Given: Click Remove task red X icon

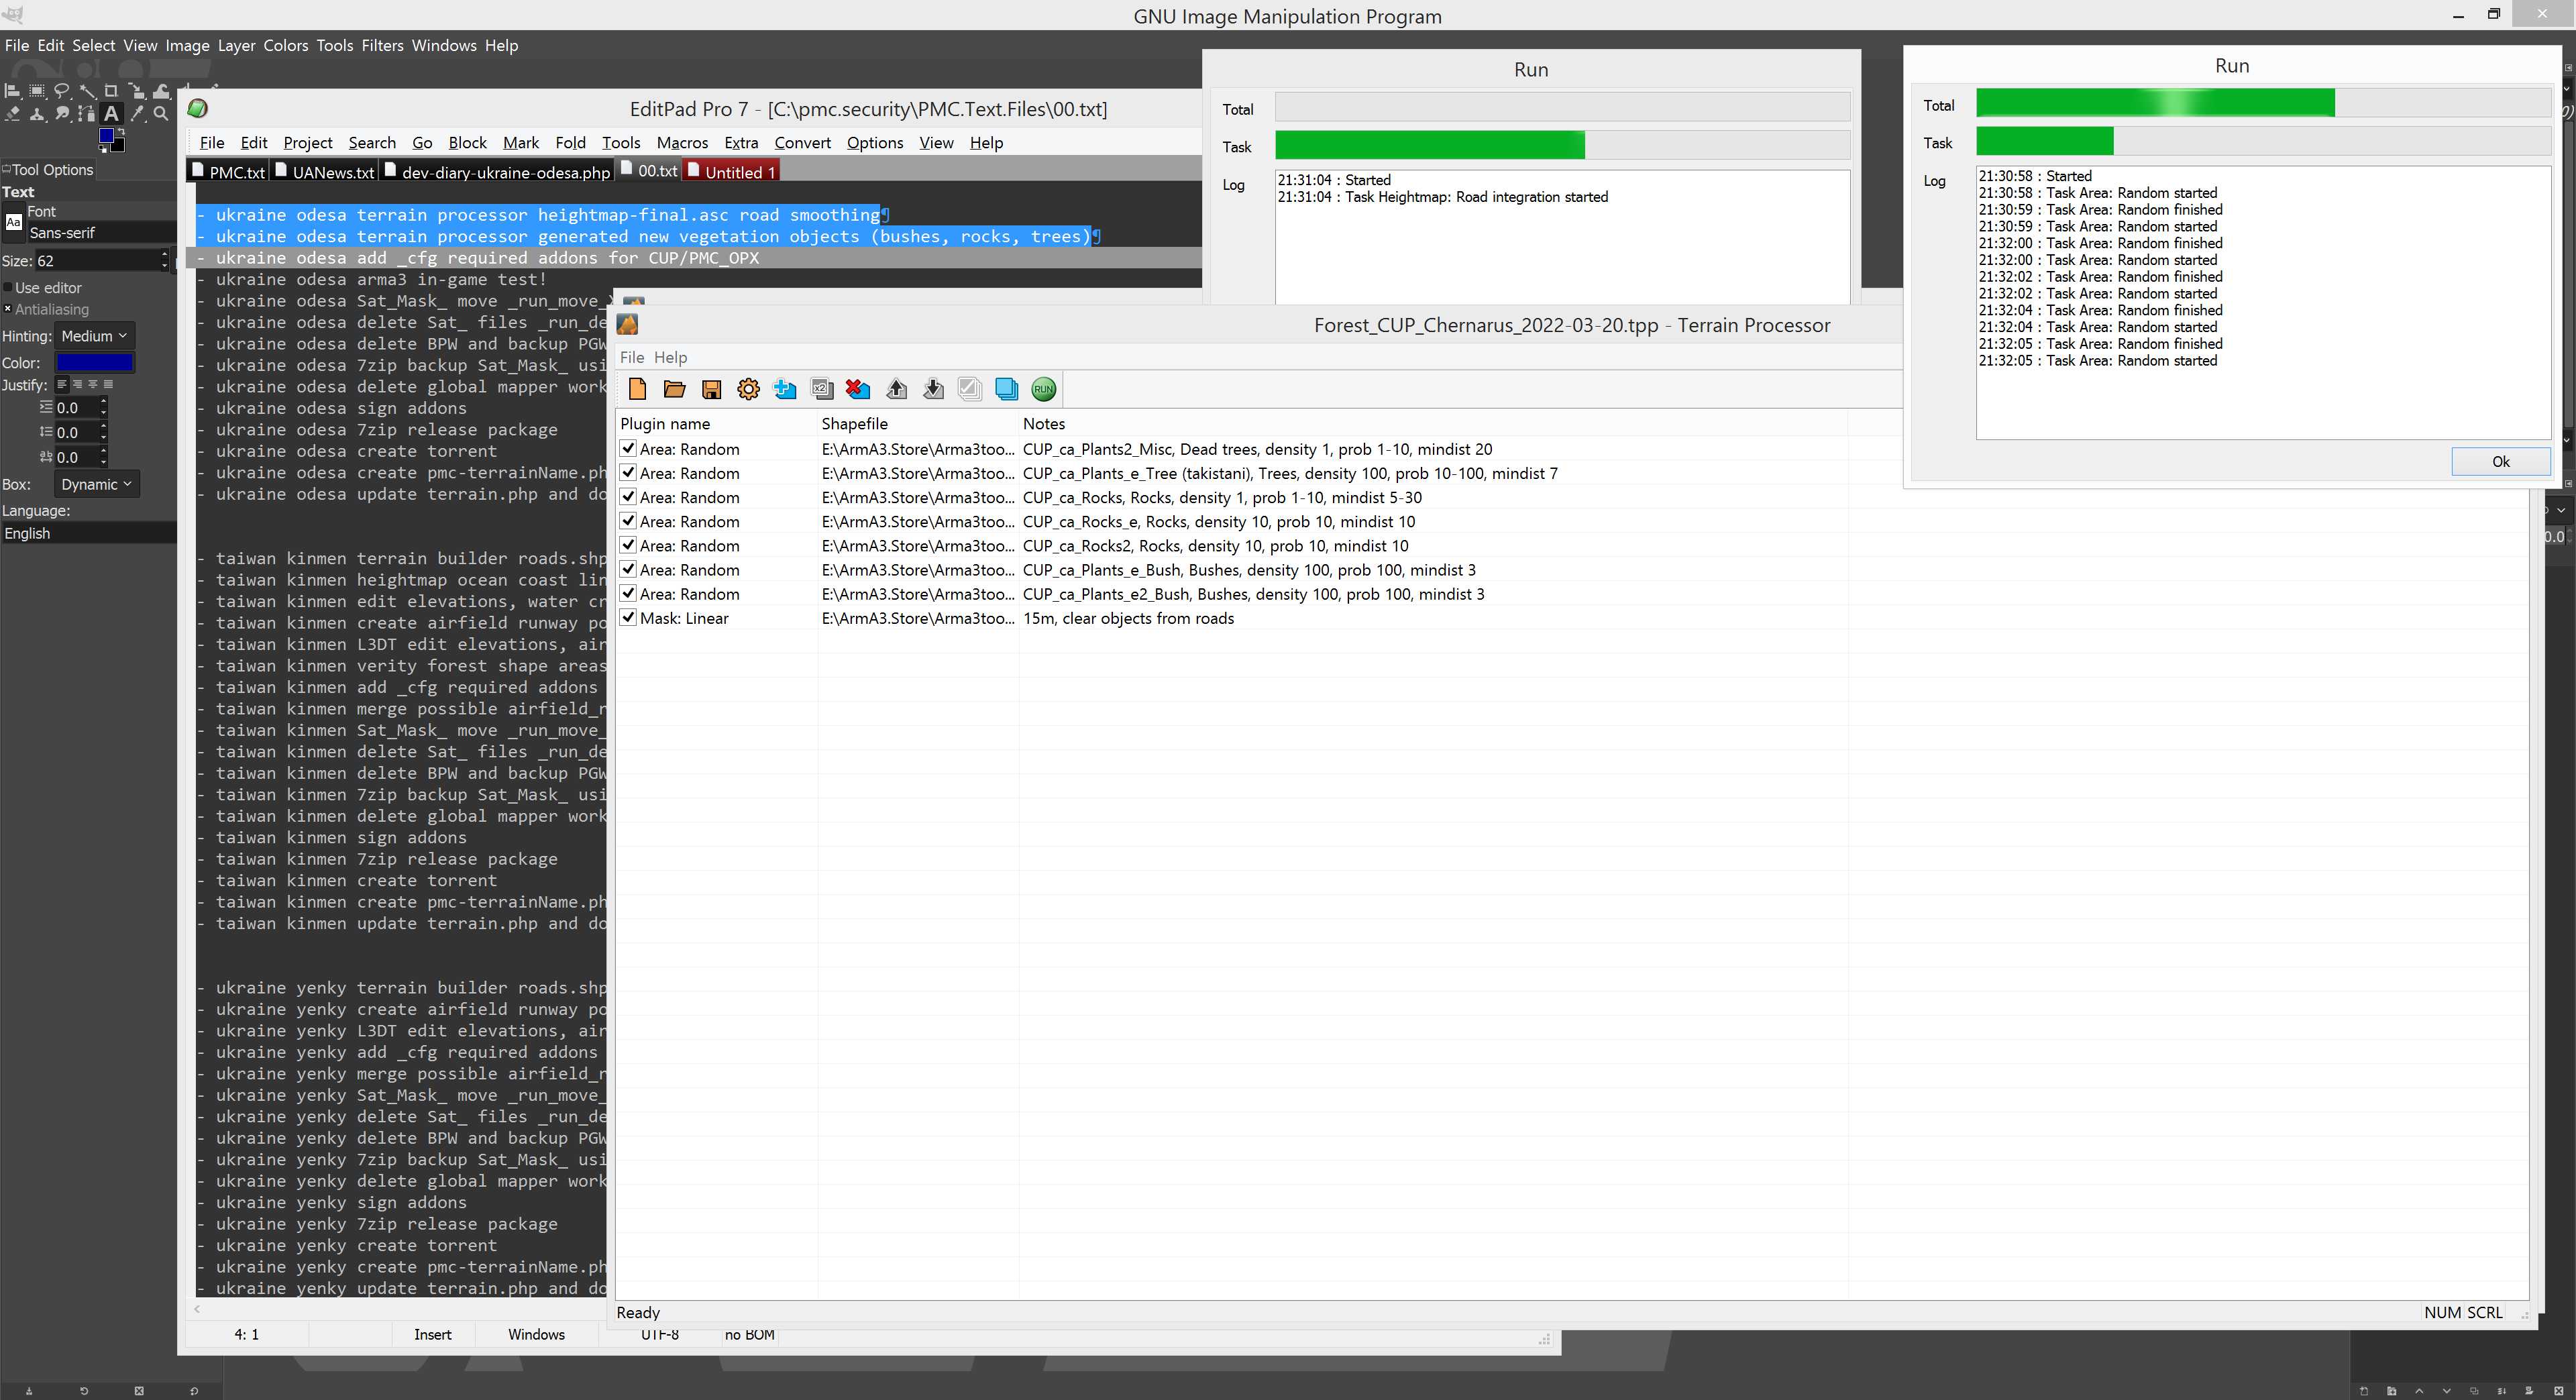Looking at the screenshot, I should [858, 389].
